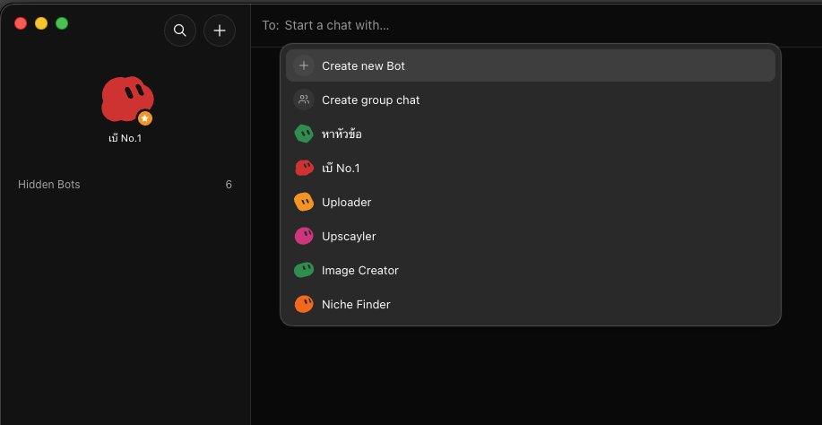This screenshot has width=822, height=425.
Task: Click the yellow minimize window button
Action: [x=41, y=23]
